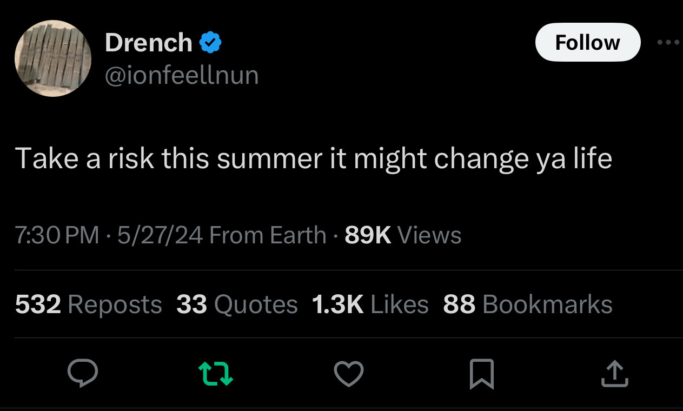The image size is (683, 411).
Task: Open Drench's profile picture
Action: pos(53,58)
